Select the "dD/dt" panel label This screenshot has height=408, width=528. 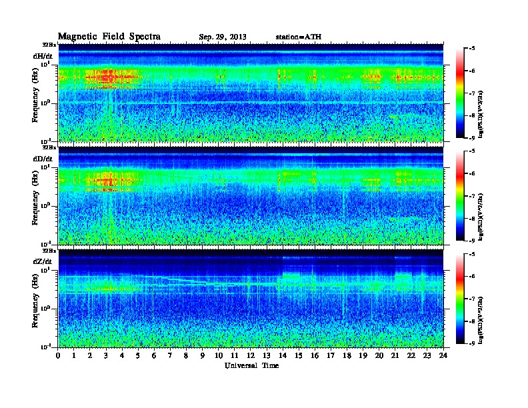pyautogui.click(x=43, y=159)
